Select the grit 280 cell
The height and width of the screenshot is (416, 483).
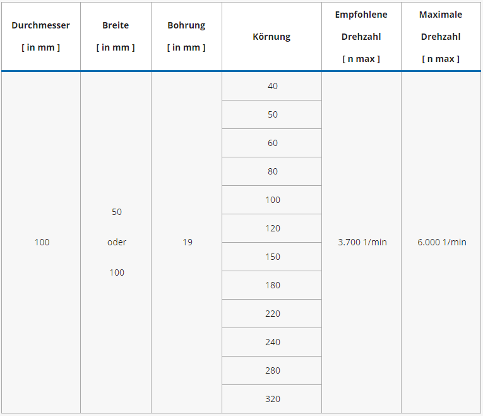272,370
